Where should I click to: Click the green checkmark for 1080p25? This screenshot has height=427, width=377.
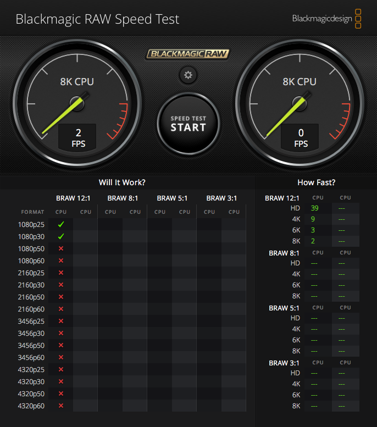(x=61, y=224)
